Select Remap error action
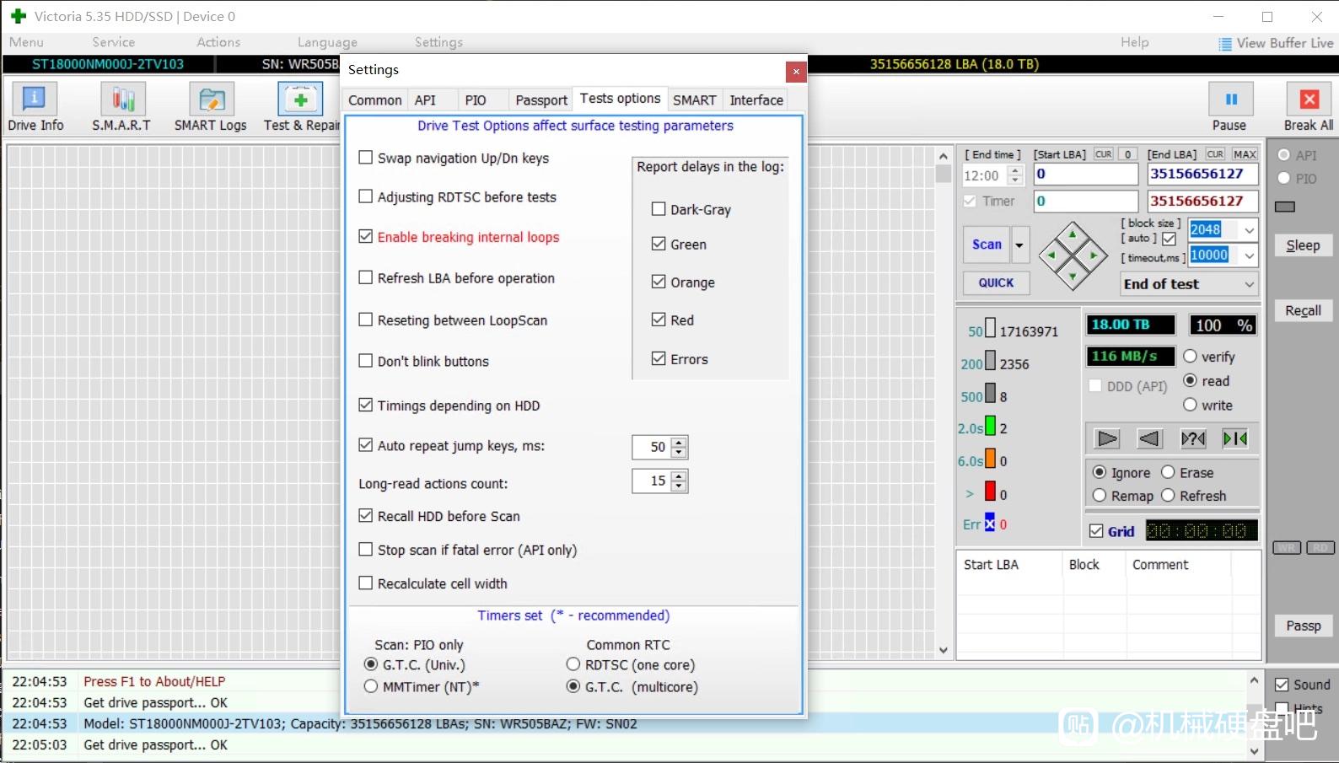Screen dimensions: 1339x763 (x=1100, y=496)
